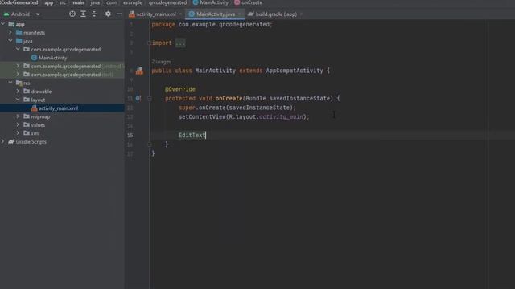This screenshot has width=515, height=289.
Task: Select the manifests folder row
Action: (62, 32)
